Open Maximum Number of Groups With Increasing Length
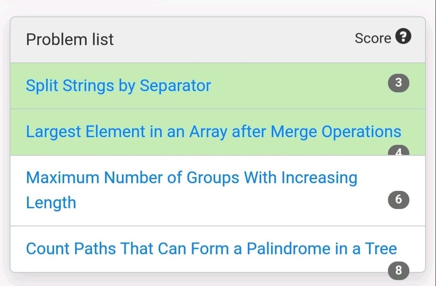Image resolution: width=436 pixels, height=286 pixels. coord(191,178)
